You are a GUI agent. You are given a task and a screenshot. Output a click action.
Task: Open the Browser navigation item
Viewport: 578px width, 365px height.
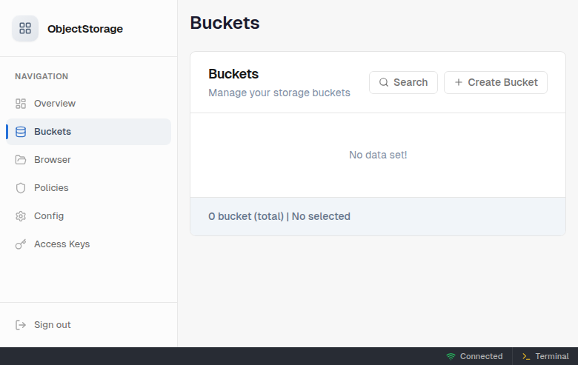[53, 160]
